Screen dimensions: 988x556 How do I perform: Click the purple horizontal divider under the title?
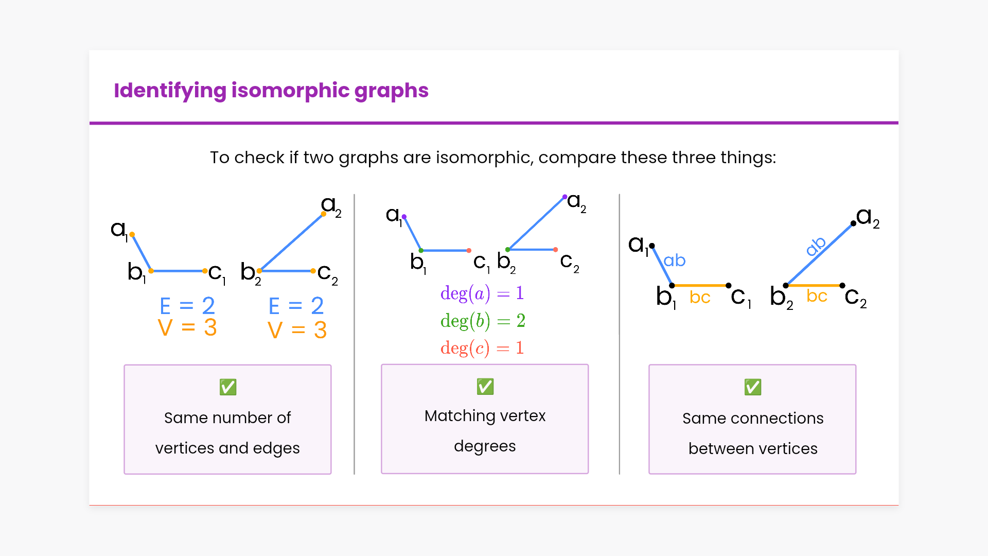494,123
